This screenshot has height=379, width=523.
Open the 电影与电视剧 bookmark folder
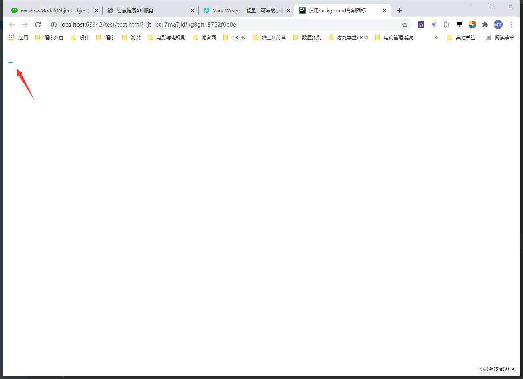pos(167,37)
